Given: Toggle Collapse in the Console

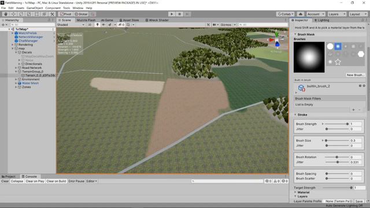Looking at the screenshot, I should (17, 181).
